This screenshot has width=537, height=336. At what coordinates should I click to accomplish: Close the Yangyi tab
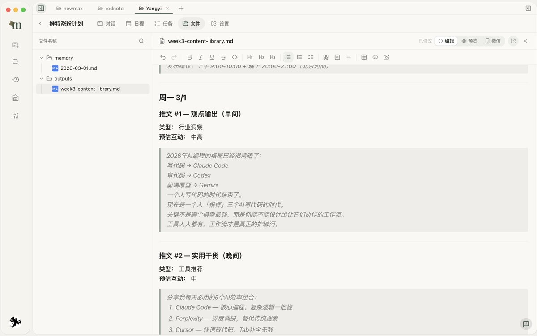tap(167, 8)
